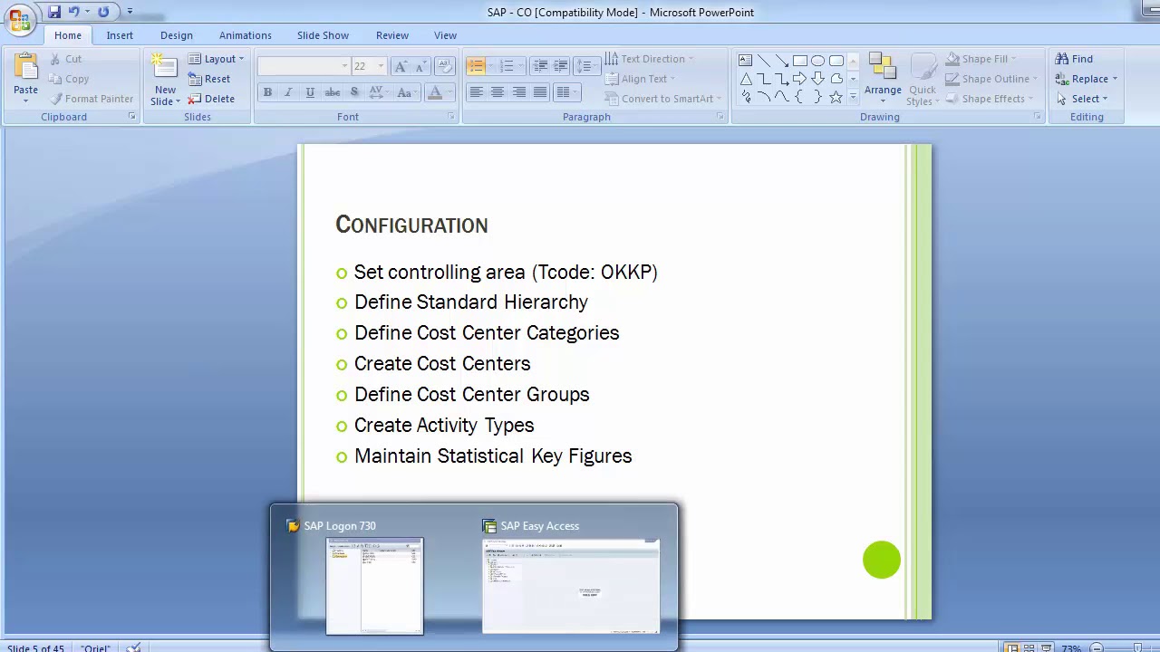Increase the font size
Image resolution: width=1160 pixels, height=652 pixels.
tap(401, 66)
